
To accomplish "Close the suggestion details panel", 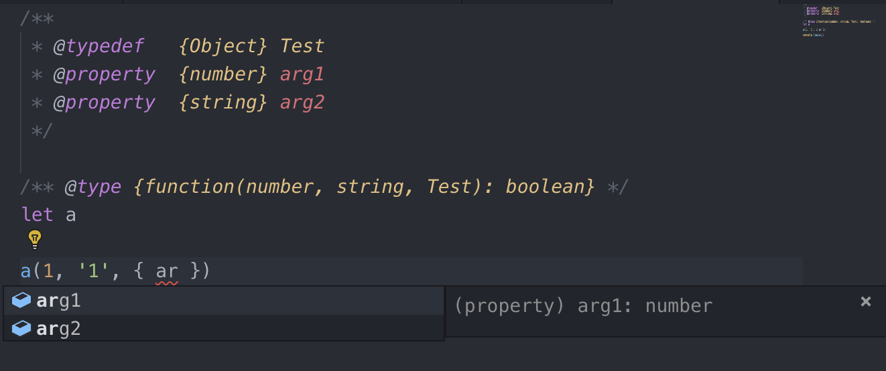I will tap(865, 301).
